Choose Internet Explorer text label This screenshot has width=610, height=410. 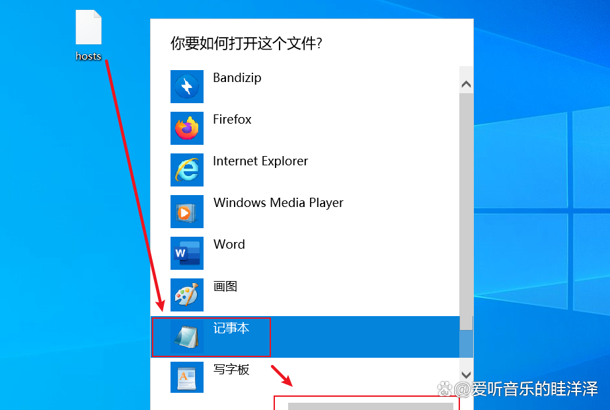click(260, 161)
